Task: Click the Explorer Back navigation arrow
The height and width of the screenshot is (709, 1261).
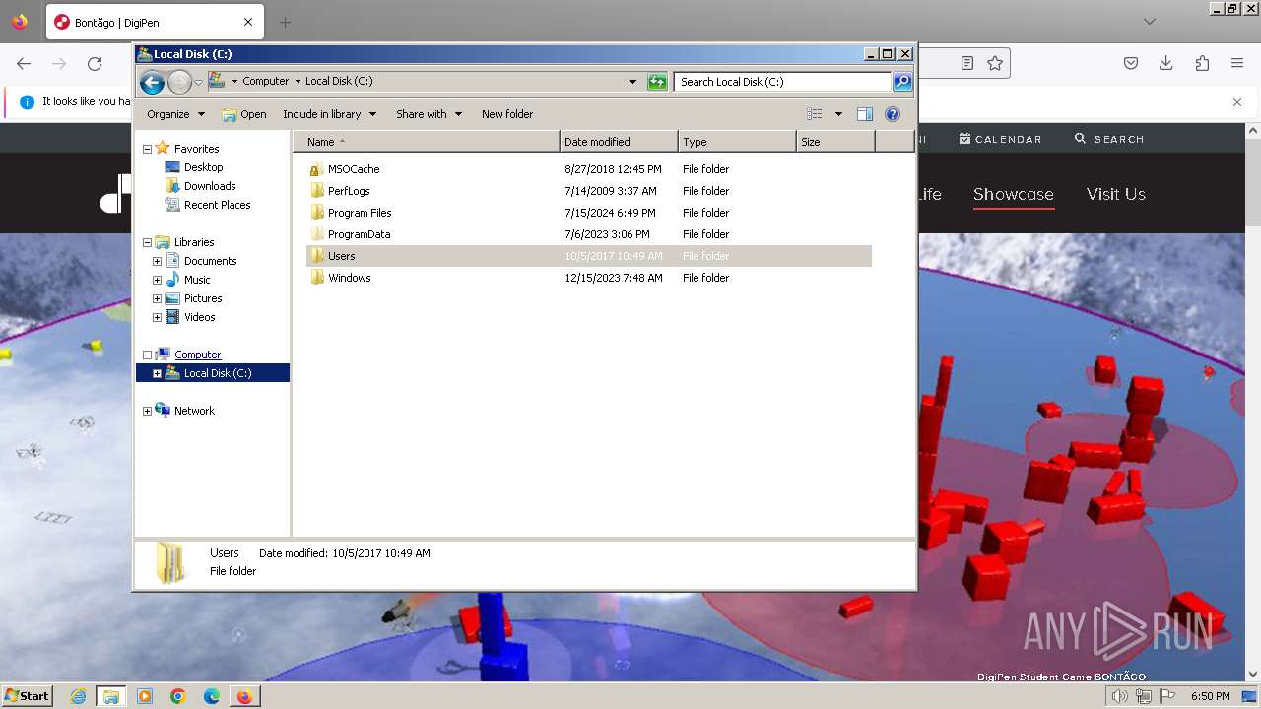Action: coord(152,82)
